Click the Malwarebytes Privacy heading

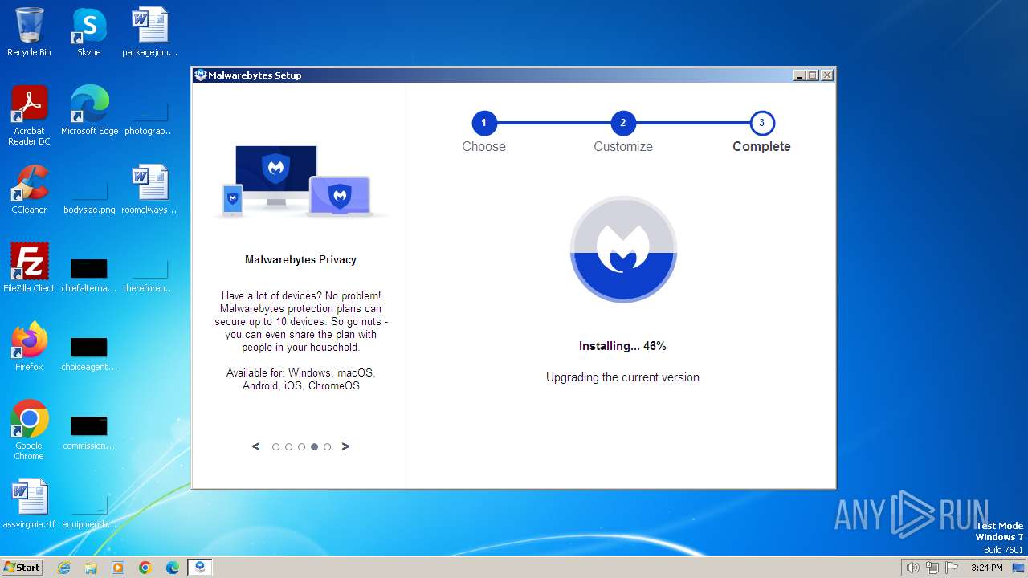pos(300,259)
